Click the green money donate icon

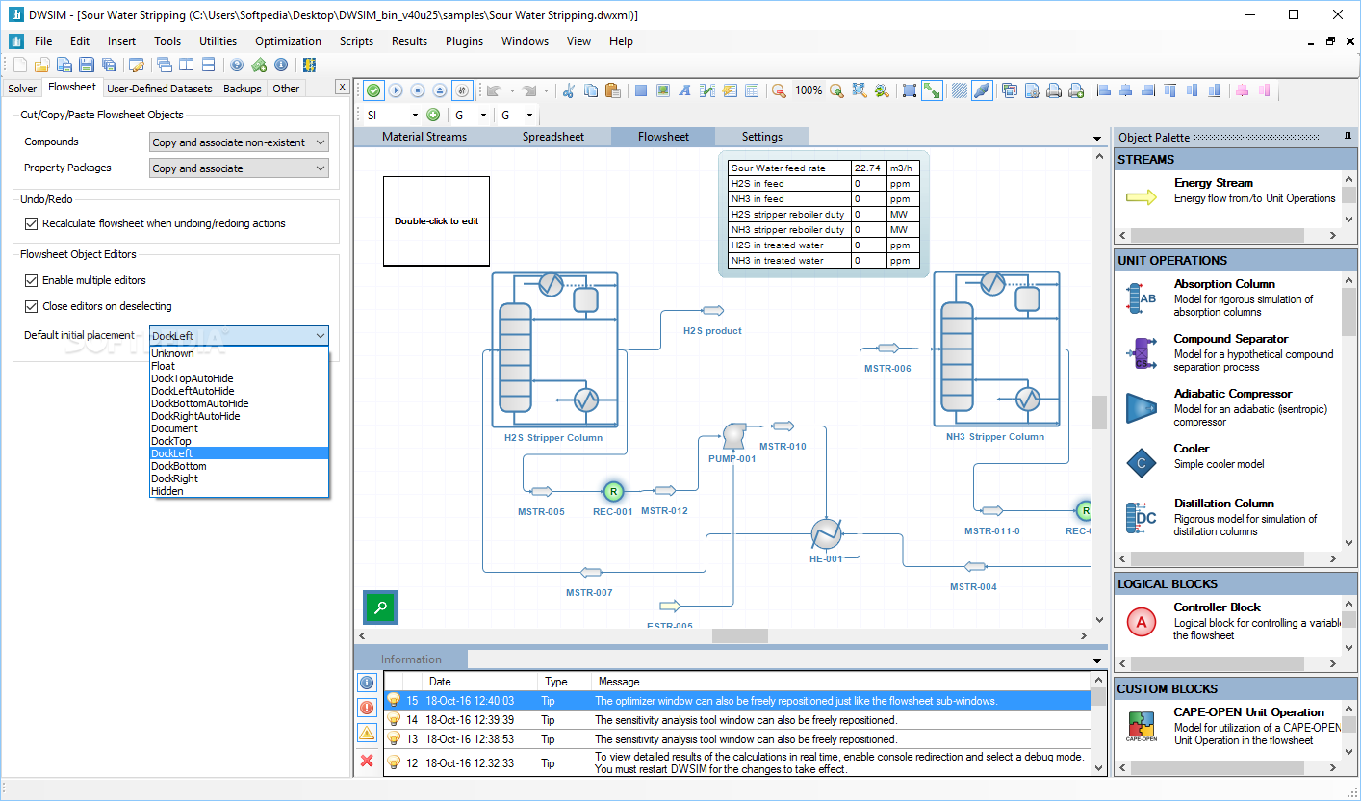[259, 65]
